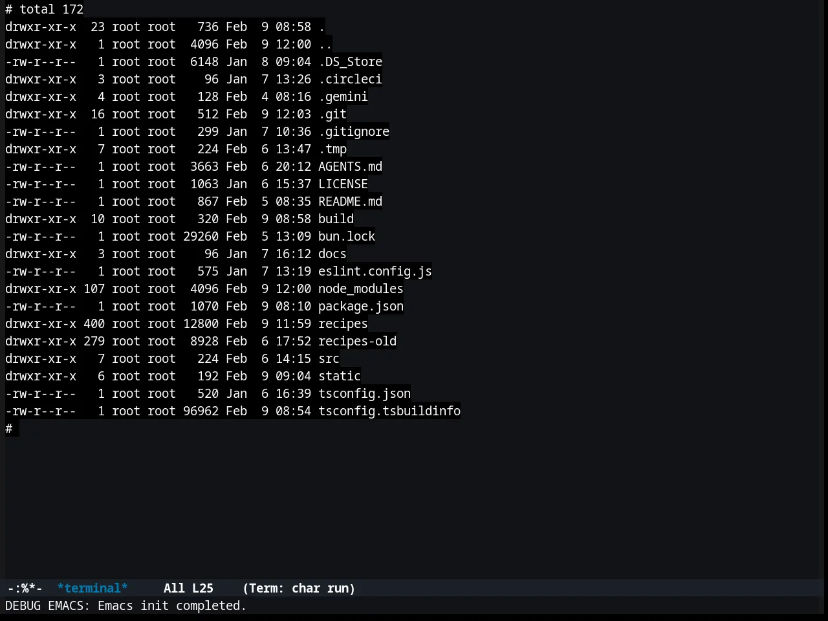Click on the node_modules directory name

361,289
